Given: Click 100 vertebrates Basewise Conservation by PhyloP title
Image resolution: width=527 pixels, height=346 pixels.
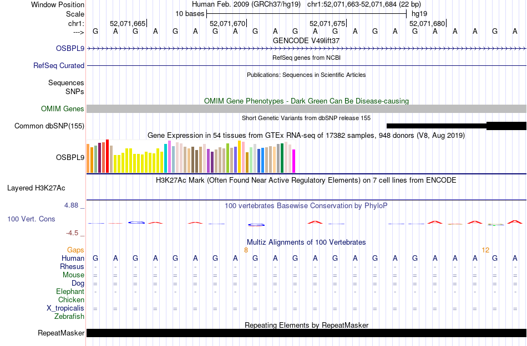Looking at the screenshot, I should click(306, 206).
